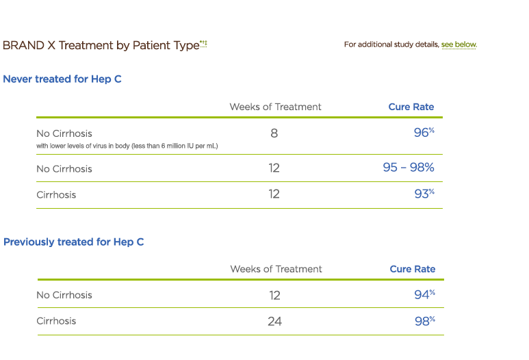The image size is (529, 360).
Task: Click "Cure Rate" header in the second table
Action: pyautogui.click(x=412, y=270)
